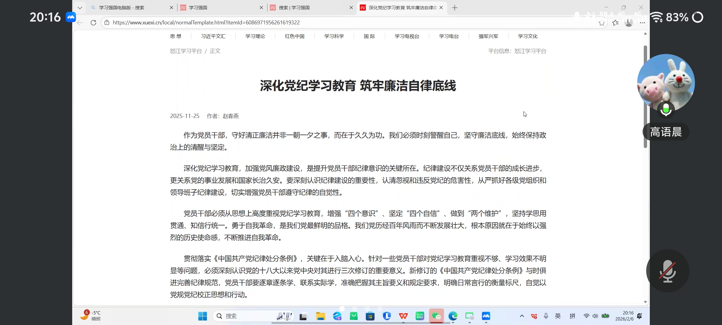Toggle the input method 英 language indicator
This screenshot has width=722, height=325.
pyautogui.click(x=558, y=316)
